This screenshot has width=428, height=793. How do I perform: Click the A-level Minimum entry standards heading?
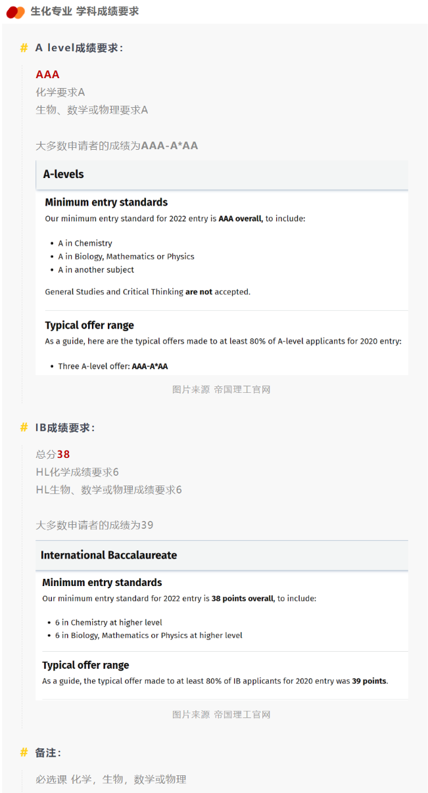click(106, 202)
